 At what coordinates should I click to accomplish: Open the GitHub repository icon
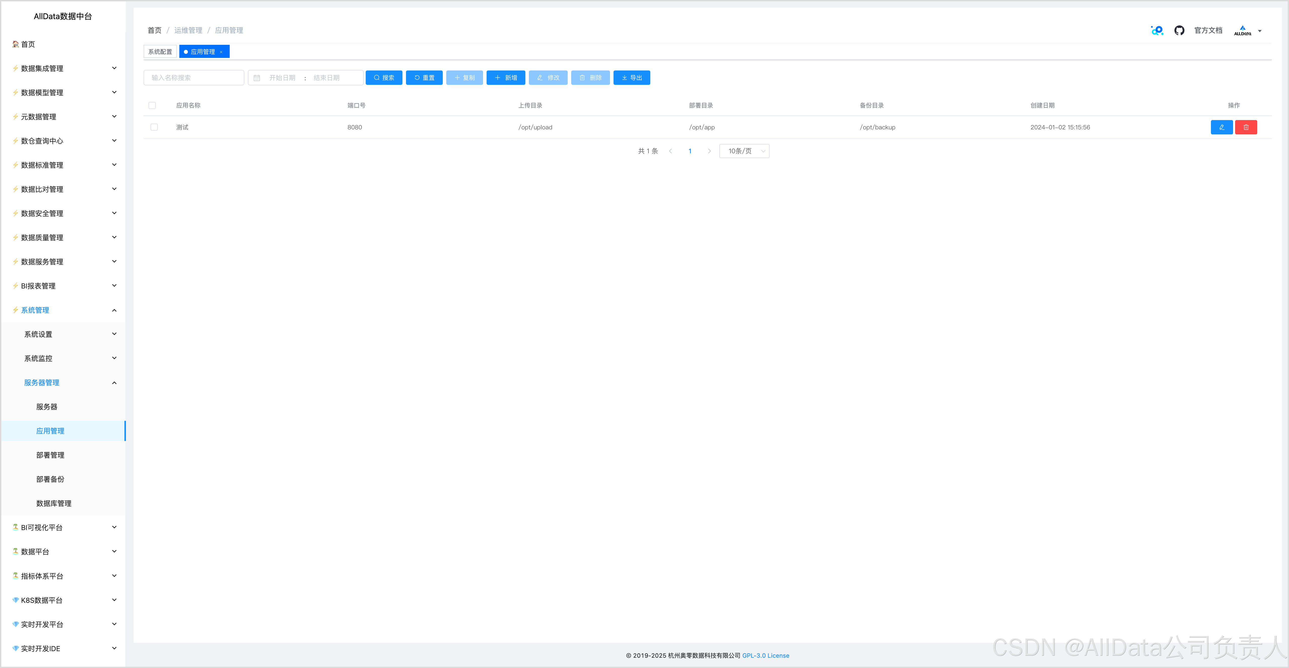(1179, 30)
